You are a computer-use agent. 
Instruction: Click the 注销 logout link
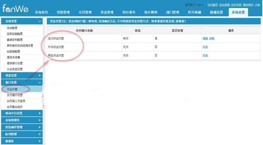[257, 5]
